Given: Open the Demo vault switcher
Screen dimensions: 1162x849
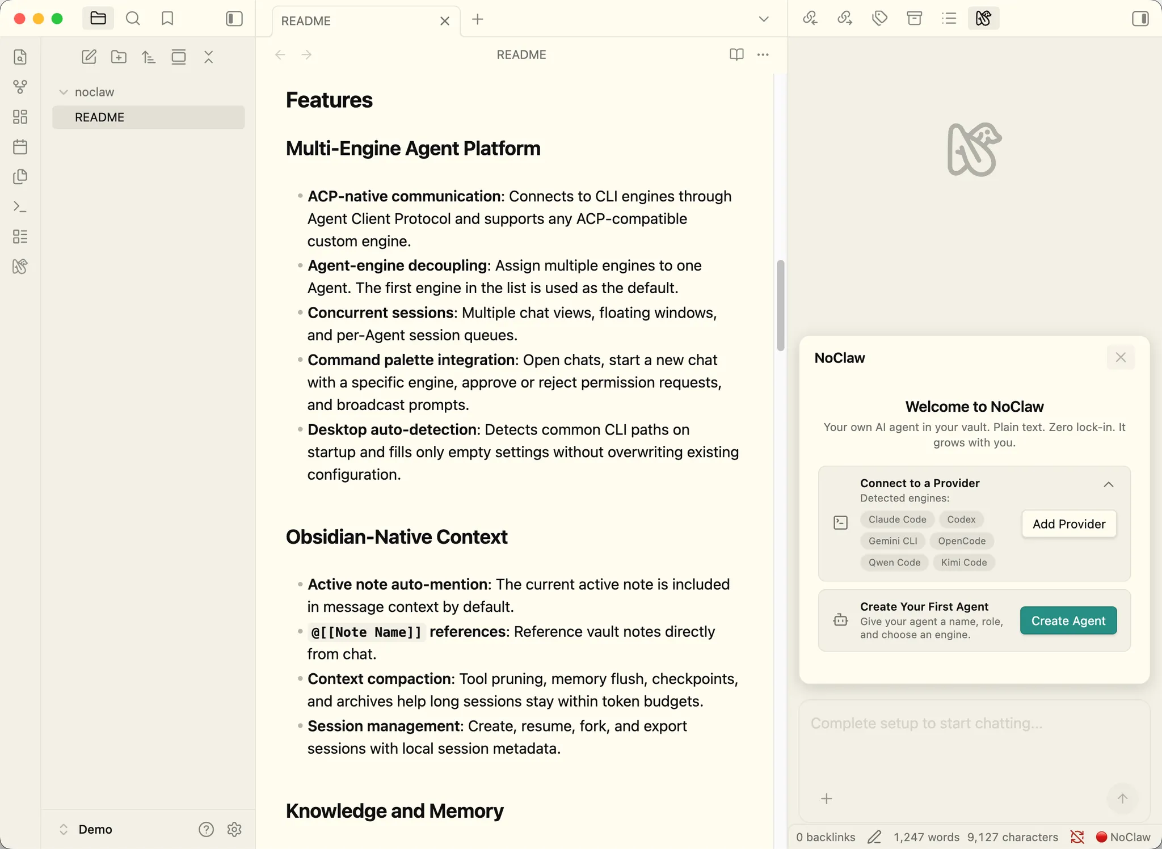Looking at the screenshot, I should coord(87,830).
